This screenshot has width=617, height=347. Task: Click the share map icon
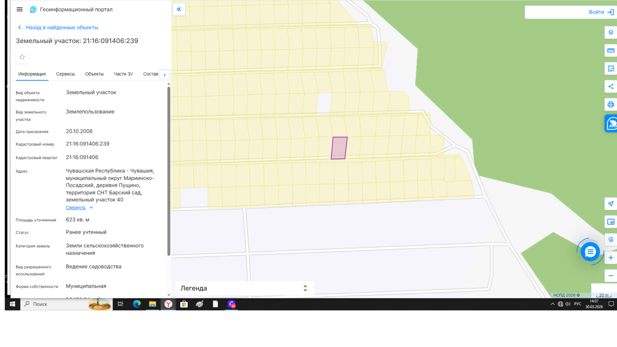click(610, 87)
